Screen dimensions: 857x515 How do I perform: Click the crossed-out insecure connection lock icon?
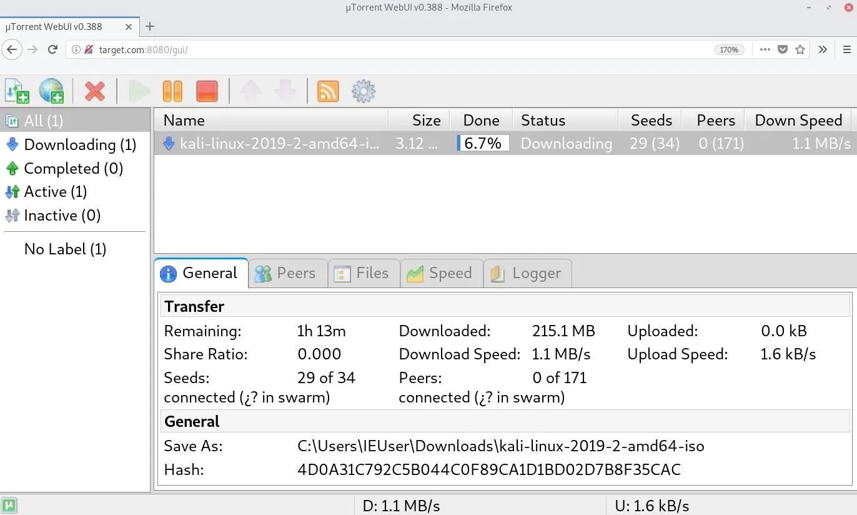tap(89, 49)
